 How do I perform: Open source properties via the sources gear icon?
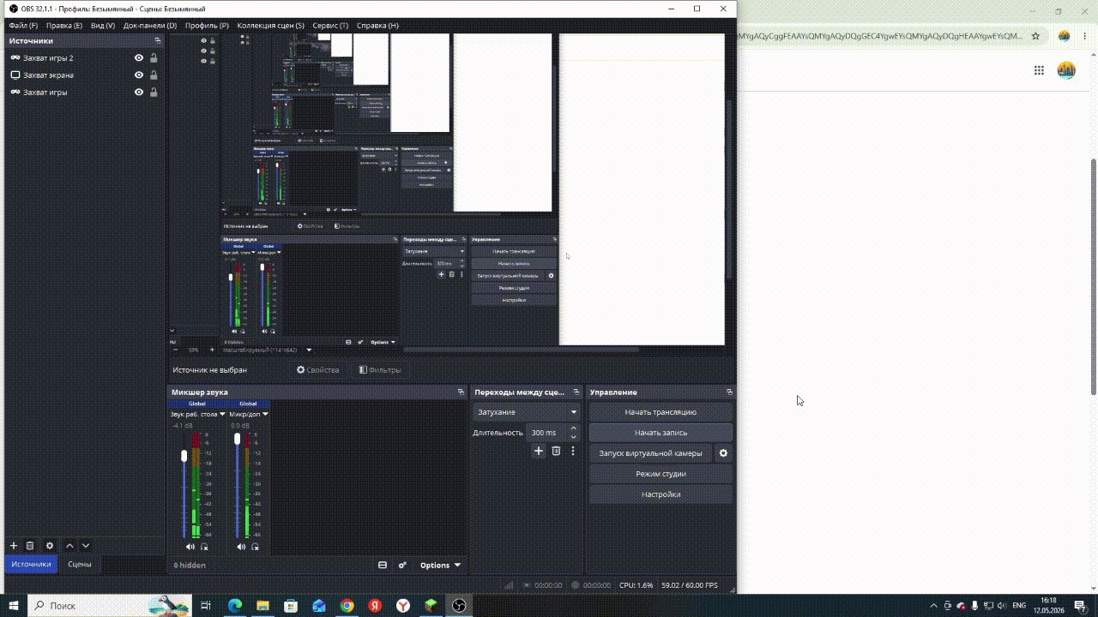click(50, 546)
